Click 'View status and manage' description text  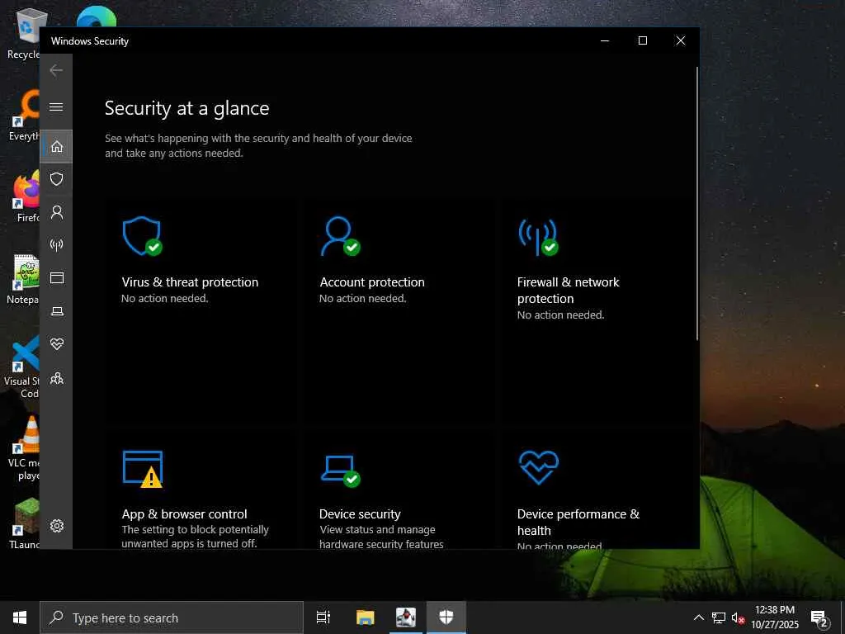(x=377, y=529)
